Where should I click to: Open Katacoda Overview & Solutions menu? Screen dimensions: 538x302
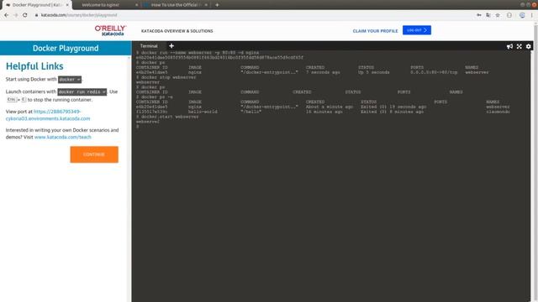pos(177,31)
